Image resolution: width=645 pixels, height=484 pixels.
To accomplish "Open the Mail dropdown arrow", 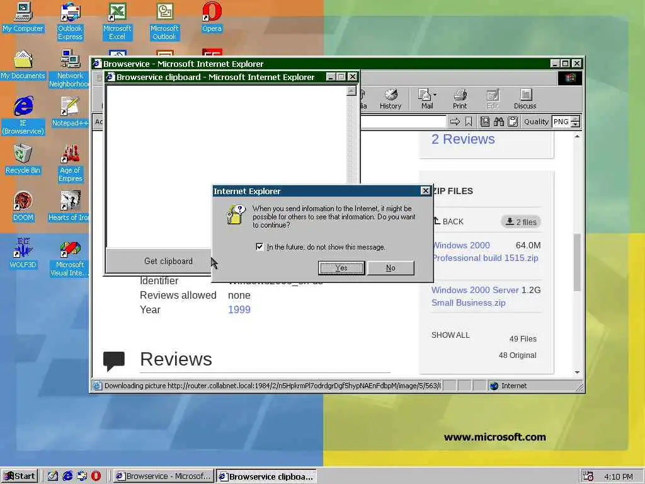I will pos(435,95).
